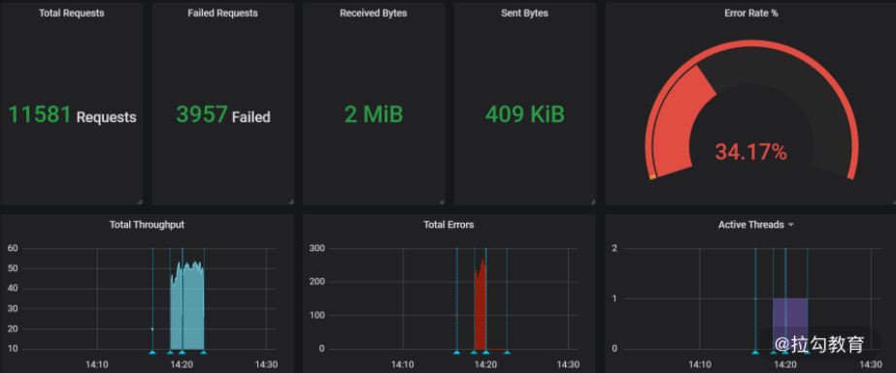Click the Failed Requests panel title
The height and width of the screenshot is (373, 896).
223,13
